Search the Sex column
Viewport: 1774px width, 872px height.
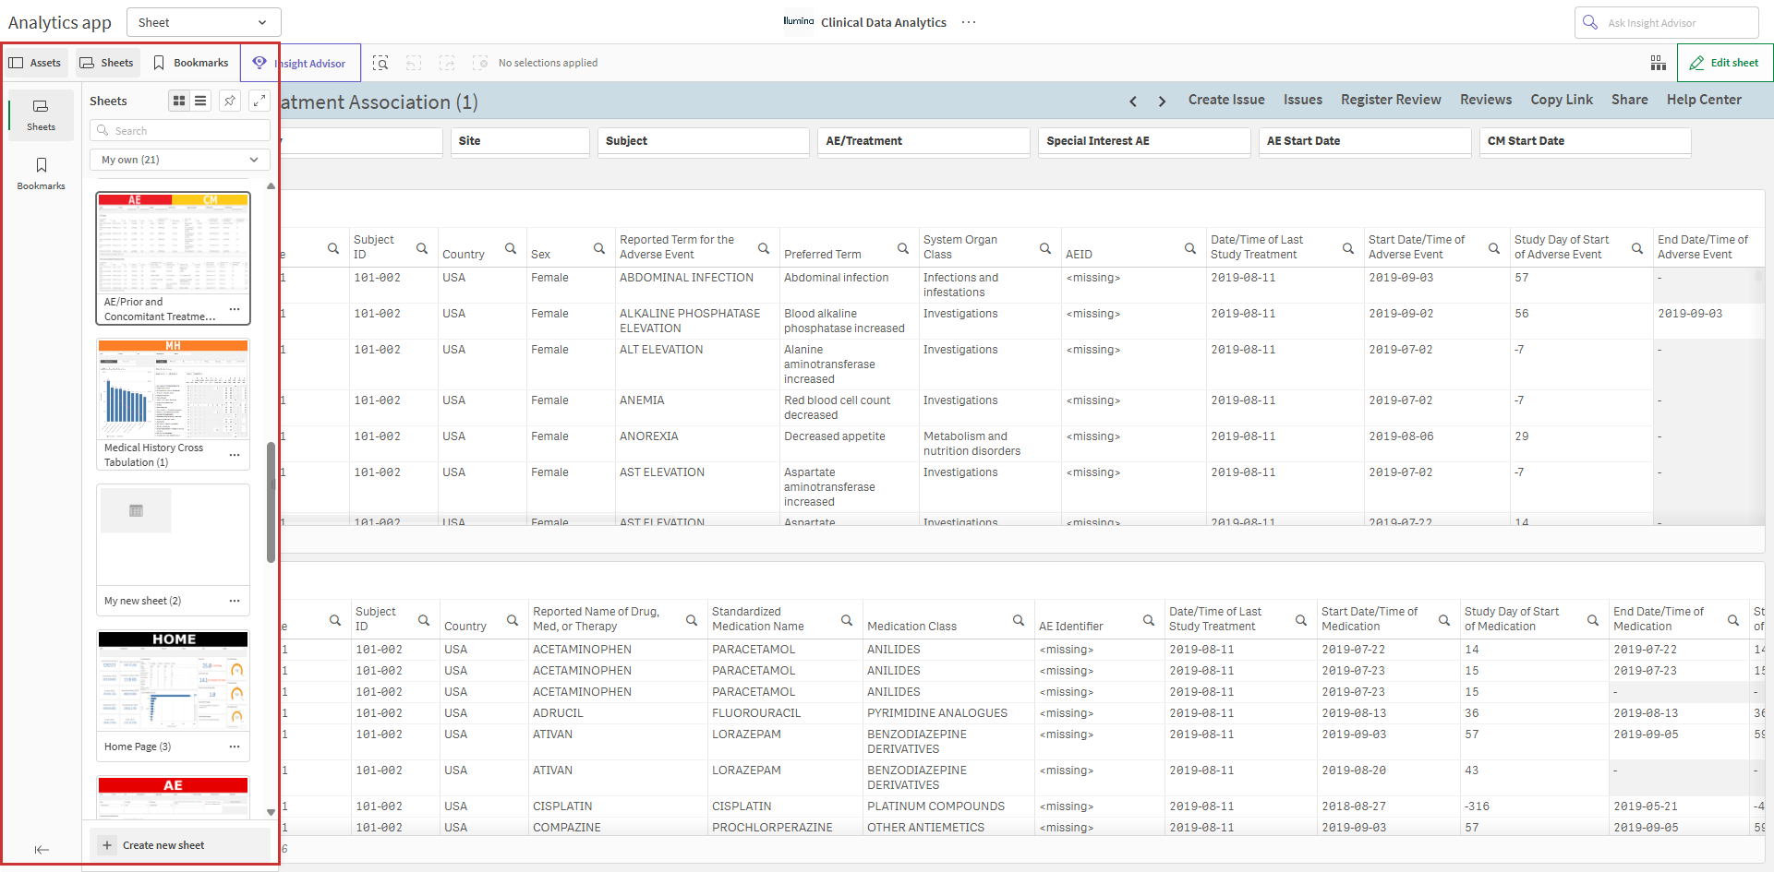[x=599, y=248]
